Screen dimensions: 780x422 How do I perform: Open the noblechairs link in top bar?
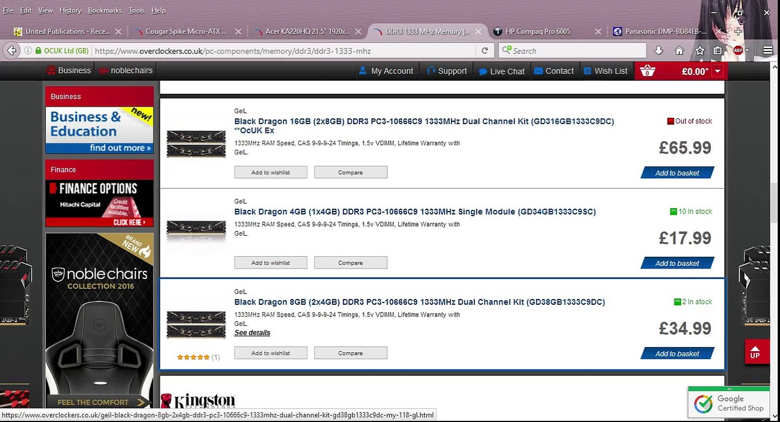click(x=126, y=70)
